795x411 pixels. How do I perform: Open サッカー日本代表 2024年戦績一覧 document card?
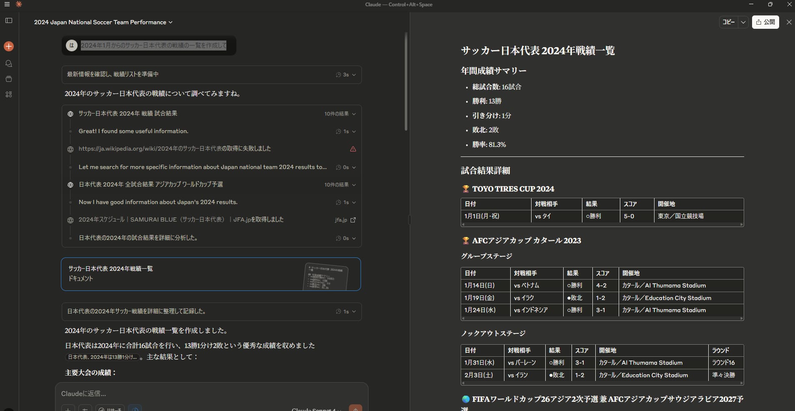coord(211,274)
